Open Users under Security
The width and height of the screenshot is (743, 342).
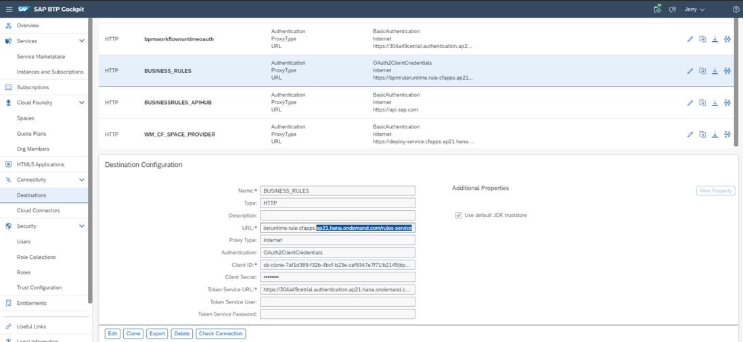(24, 242)
